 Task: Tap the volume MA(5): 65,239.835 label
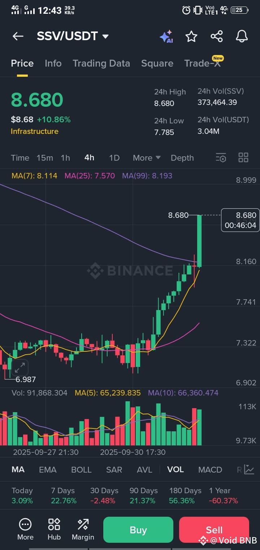click(x=108, y=393)
